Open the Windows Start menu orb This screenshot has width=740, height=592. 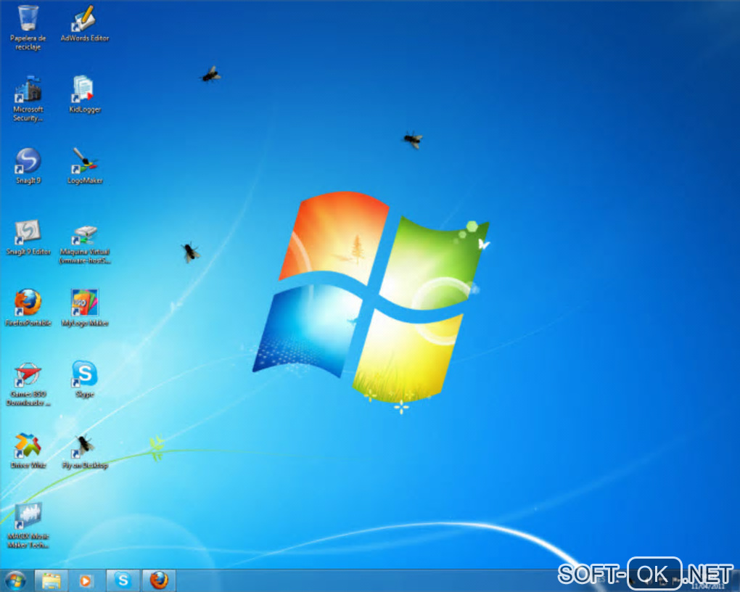pos(15,580)
